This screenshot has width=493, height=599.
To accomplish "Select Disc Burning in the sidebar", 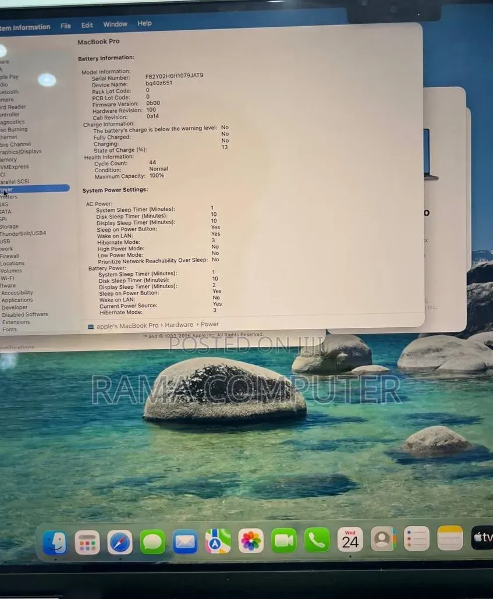I will [14, 129].
